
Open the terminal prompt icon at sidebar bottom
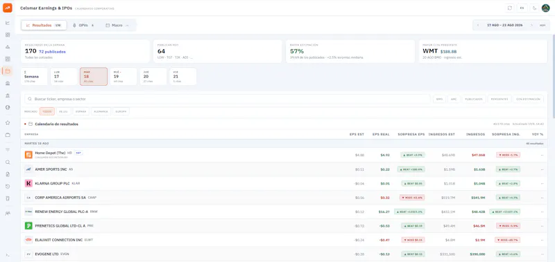(8, 255)
